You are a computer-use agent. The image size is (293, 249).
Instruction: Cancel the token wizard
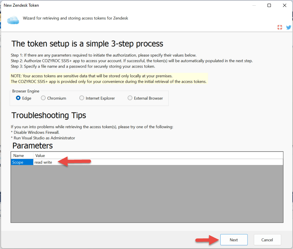[x=267, y=240]
